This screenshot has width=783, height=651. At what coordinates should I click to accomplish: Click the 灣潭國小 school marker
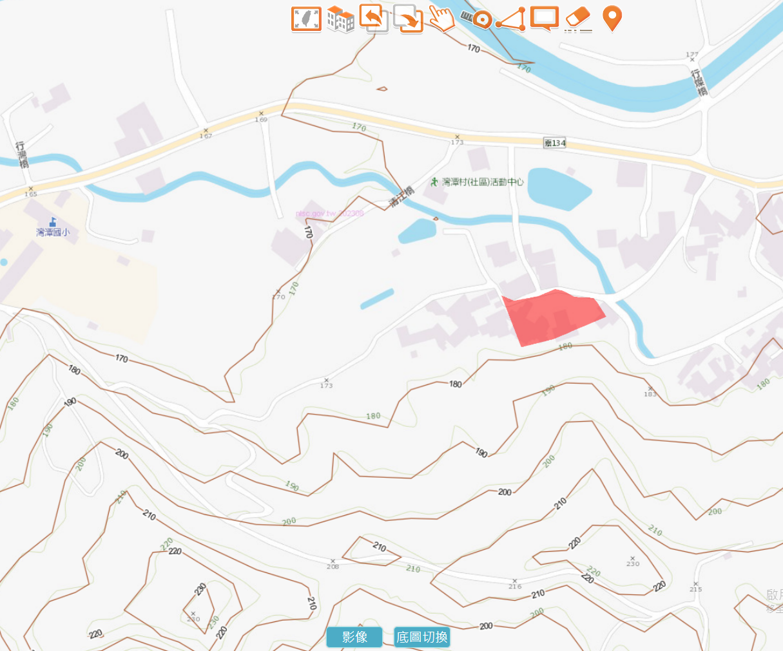[x=53, y=228]
